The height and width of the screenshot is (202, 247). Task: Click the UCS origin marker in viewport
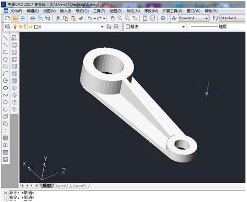pos(207,93)
